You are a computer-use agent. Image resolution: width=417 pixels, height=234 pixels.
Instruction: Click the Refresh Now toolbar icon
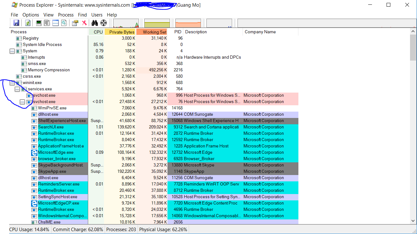point(28,23)
